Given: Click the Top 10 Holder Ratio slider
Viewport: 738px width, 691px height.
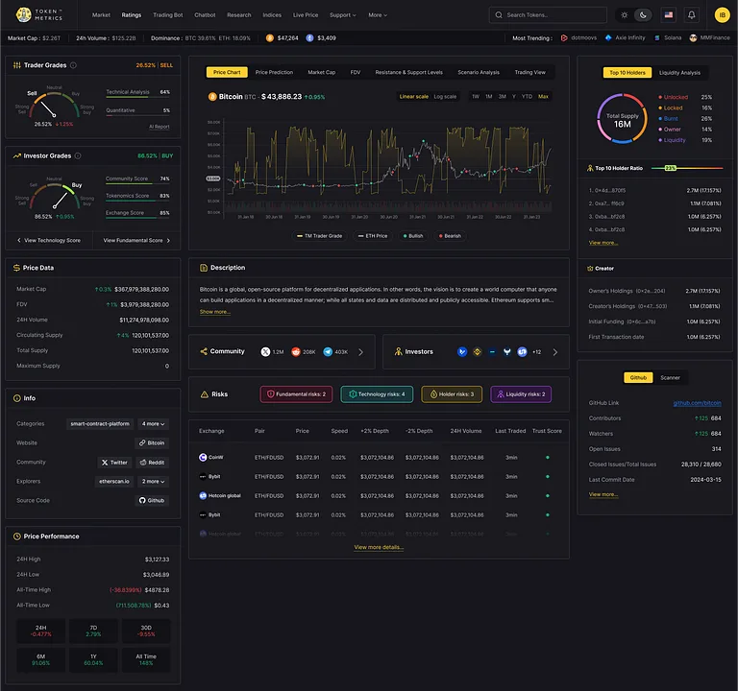Looking at the screenshot, I should point(687,168).
